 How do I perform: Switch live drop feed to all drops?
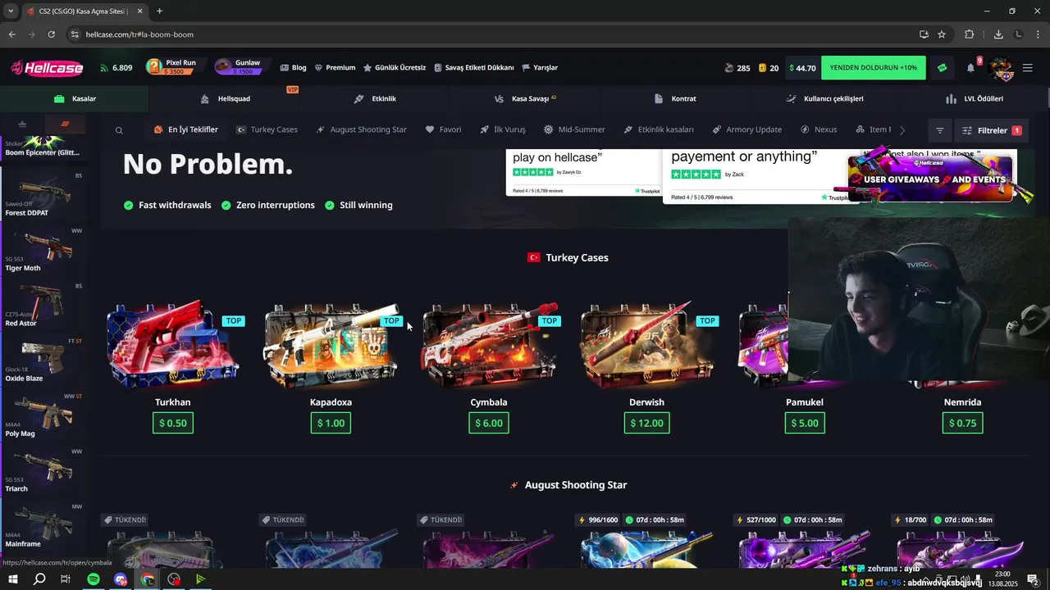pyautogui.click(x=65, y=124)
